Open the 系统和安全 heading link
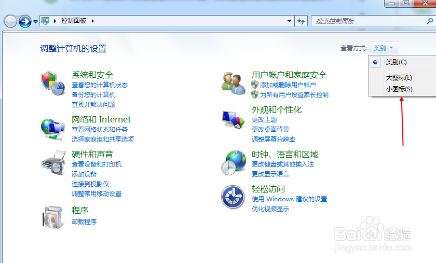 92,75
